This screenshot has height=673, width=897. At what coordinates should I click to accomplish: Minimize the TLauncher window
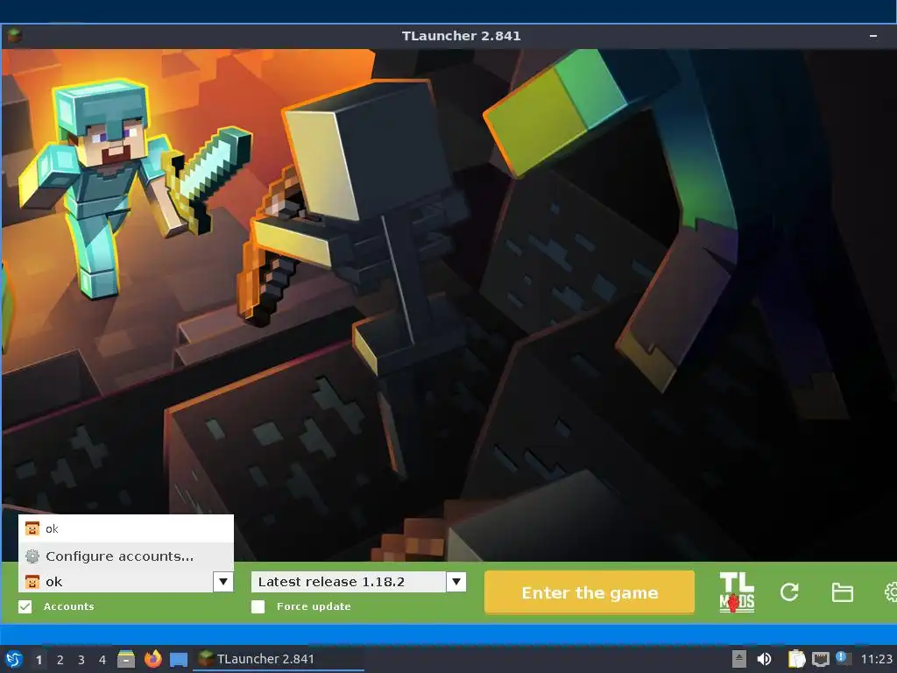coord(873,35)
